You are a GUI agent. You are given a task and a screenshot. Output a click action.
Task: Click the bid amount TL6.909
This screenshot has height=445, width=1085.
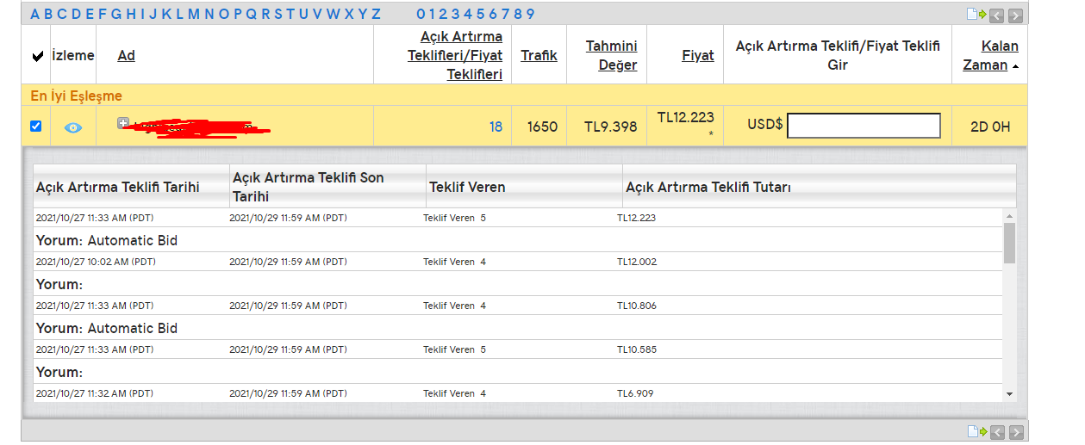coord(635,393)
